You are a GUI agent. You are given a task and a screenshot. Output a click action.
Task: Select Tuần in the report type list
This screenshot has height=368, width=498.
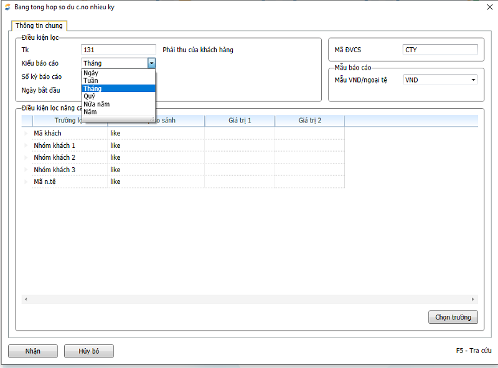click(118, 81)
